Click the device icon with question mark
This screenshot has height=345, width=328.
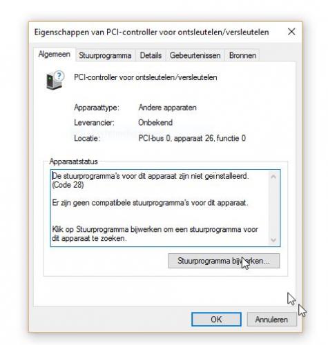point(55,80)
